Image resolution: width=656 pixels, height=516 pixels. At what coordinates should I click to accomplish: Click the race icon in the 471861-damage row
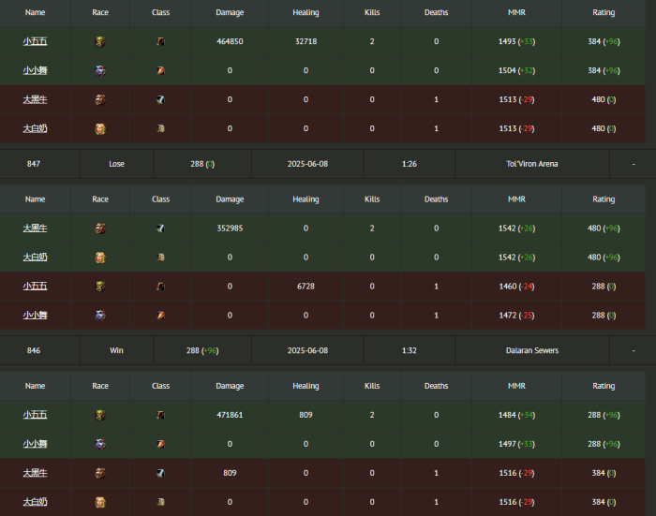(x=100, y=415)
